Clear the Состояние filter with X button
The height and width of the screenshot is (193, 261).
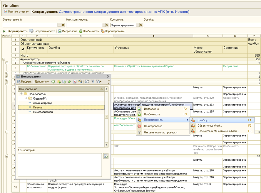tap(141, 25)
